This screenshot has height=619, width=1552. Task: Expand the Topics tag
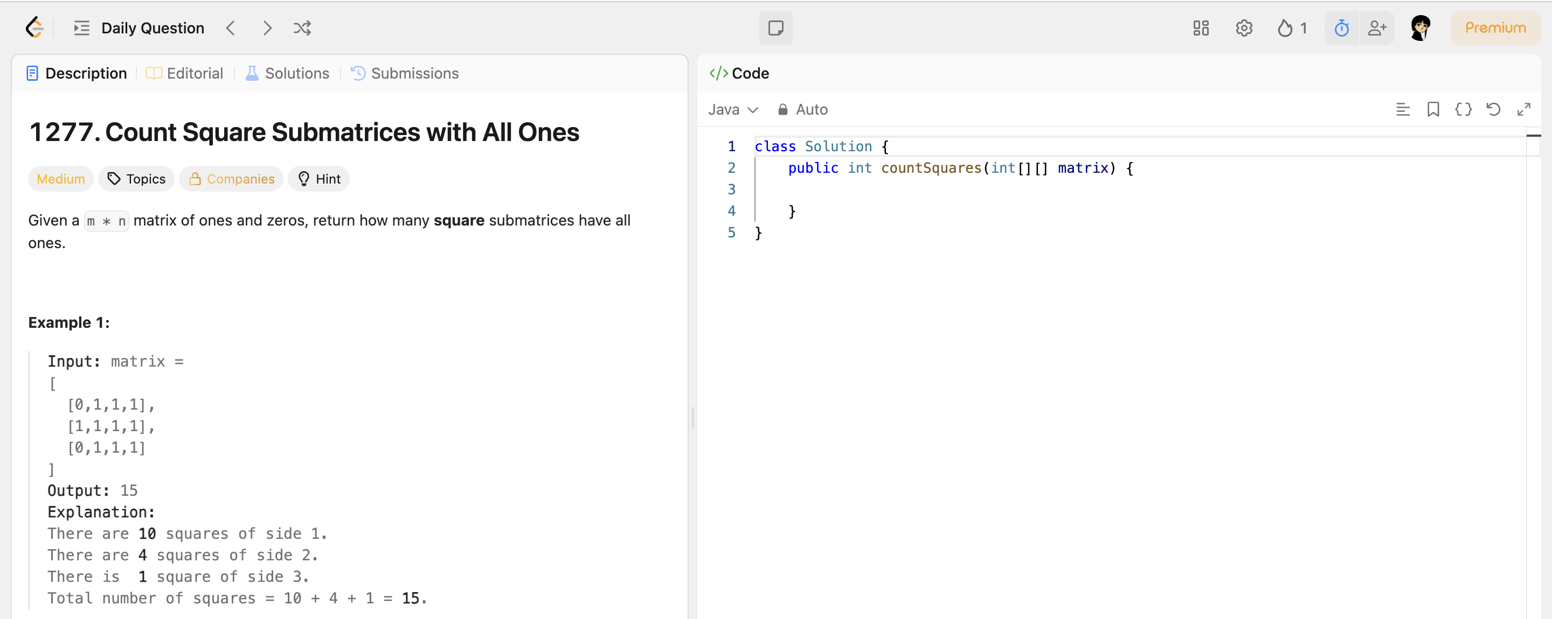click(136, 179)
